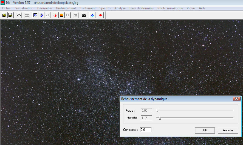
Task: Click the Constante input field
Action: (146, 130)
